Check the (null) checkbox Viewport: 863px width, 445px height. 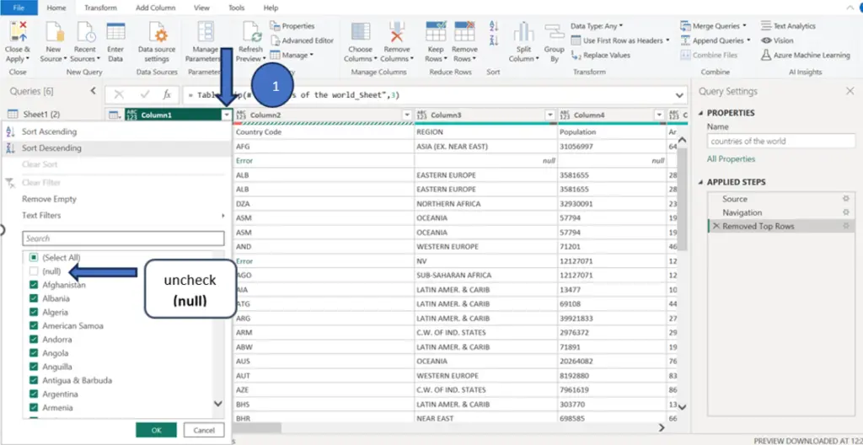click(x=34, y=271)
